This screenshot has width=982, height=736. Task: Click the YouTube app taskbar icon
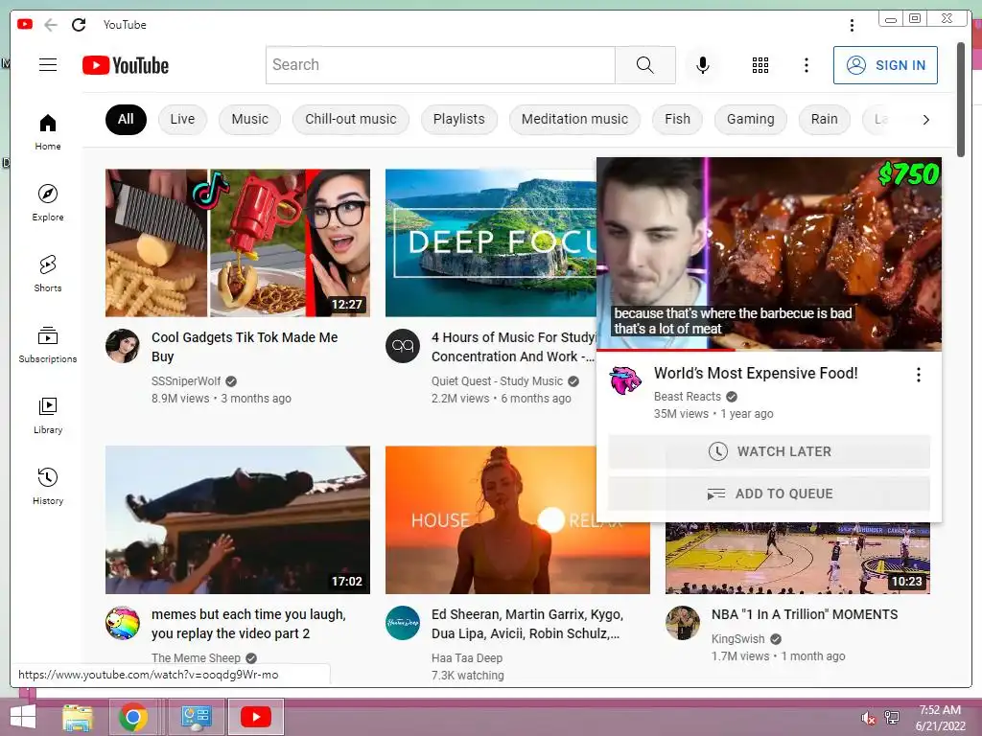(255, 717)
